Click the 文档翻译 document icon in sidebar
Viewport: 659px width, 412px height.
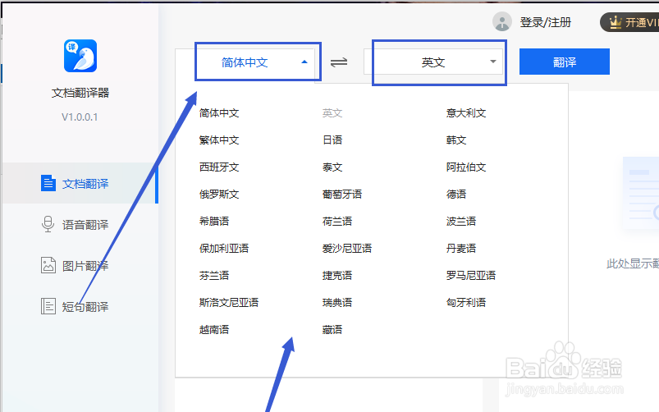coord(48,183)
